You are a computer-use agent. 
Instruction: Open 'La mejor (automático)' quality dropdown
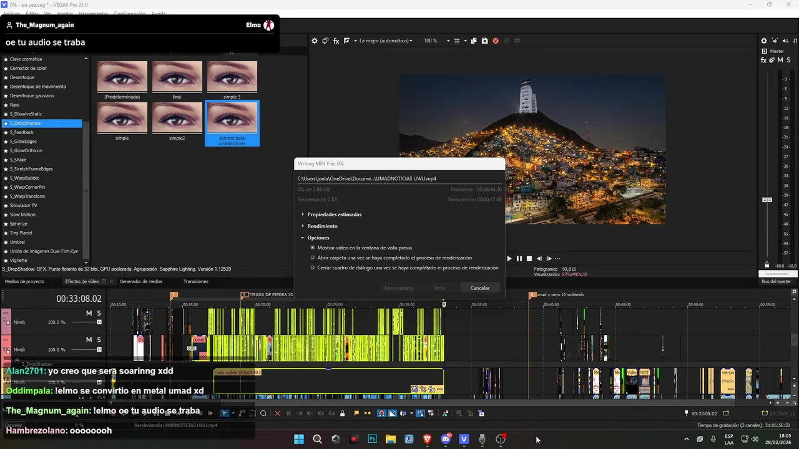pyautogui.click(x=386, y=41)
